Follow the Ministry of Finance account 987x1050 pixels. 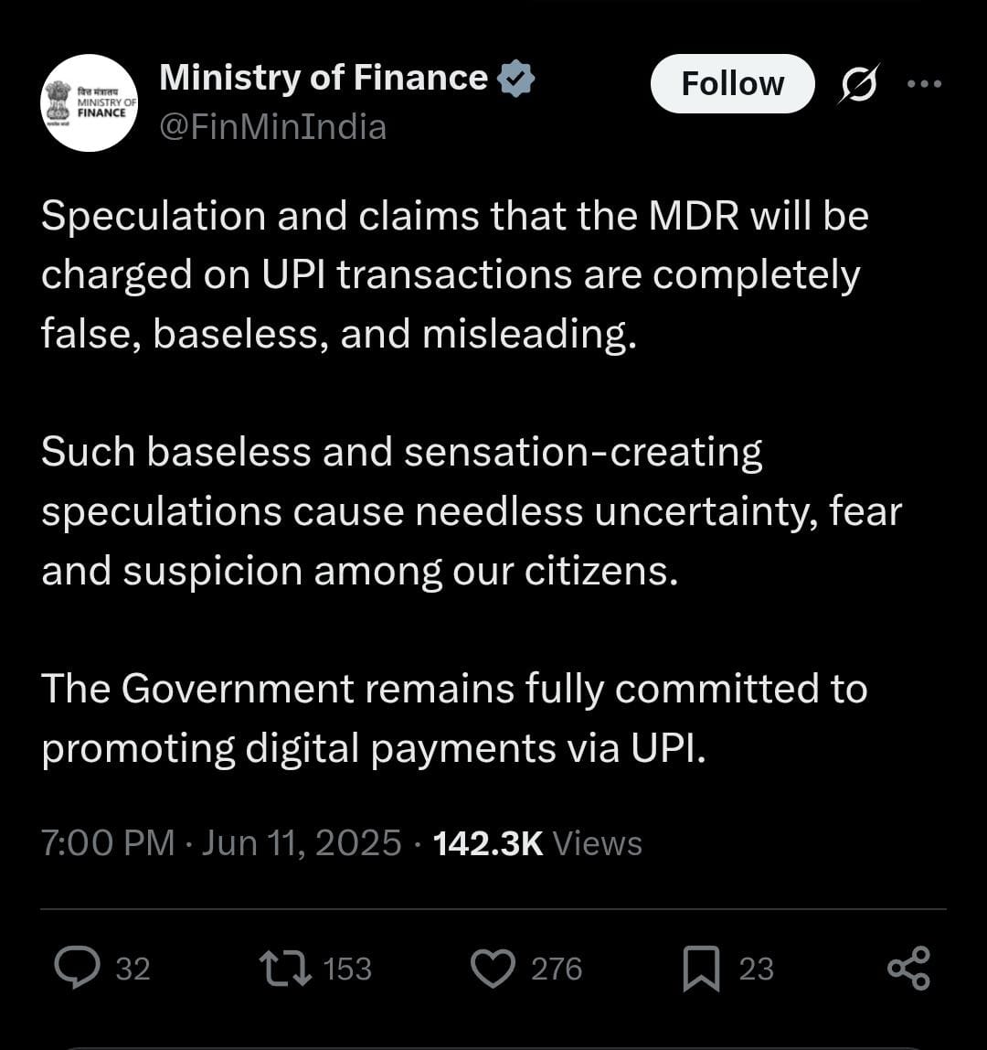[733, 84]
